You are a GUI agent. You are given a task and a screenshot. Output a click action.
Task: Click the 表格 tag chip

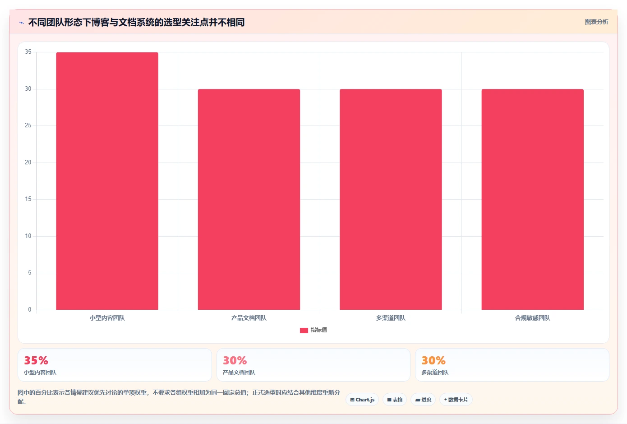(x=395, y=400)
